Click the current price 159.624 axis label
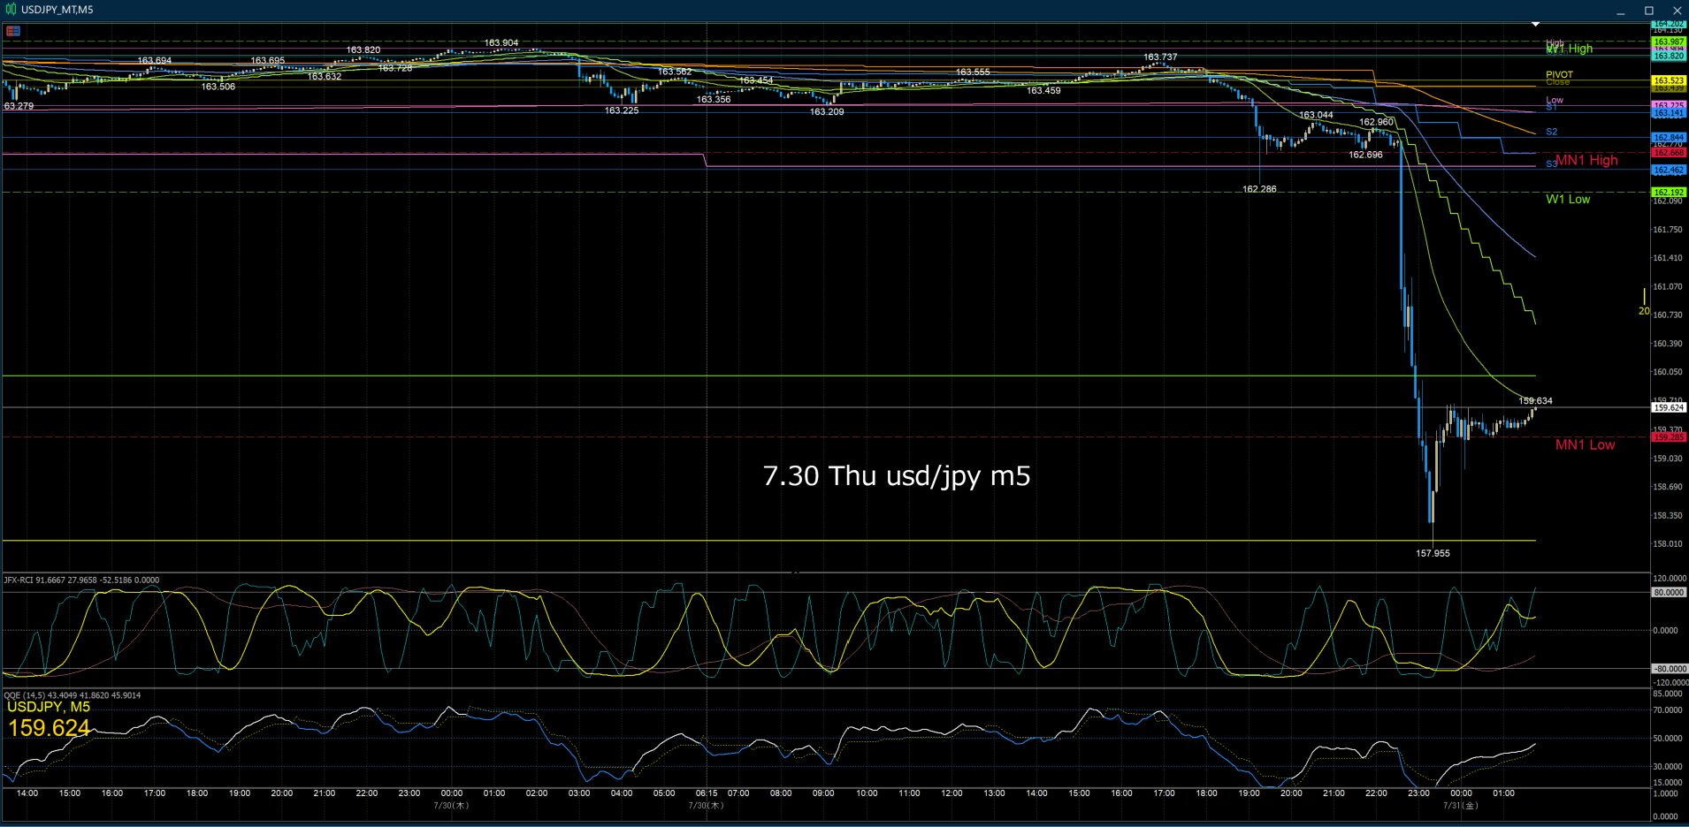Screen dimensions: 1689x827 click(1669, 407)
